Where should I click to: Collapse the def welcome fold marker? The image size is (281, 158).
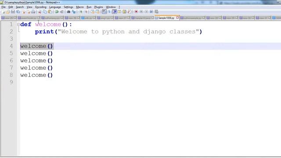click(x=18, y=25)
